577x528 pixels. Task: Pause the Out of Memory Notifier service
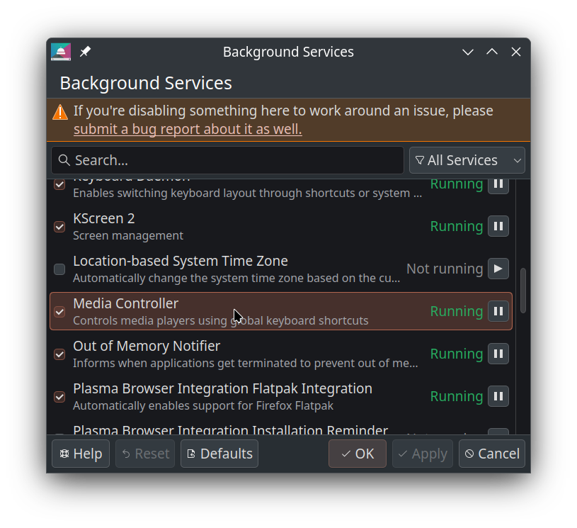click(x=498, y=354)
